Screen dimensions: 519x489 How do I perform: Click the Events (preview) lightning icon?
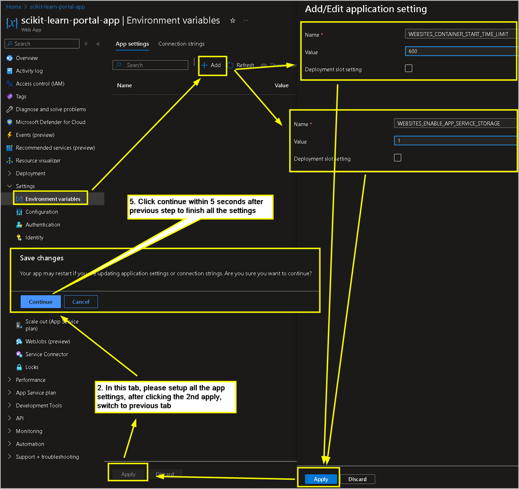pos(9,135)
